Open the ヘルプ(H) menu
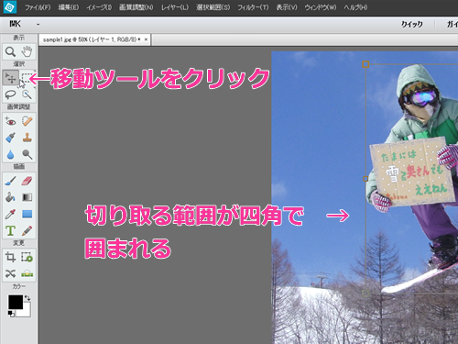458x344 pixels. [x=355, y=7]
